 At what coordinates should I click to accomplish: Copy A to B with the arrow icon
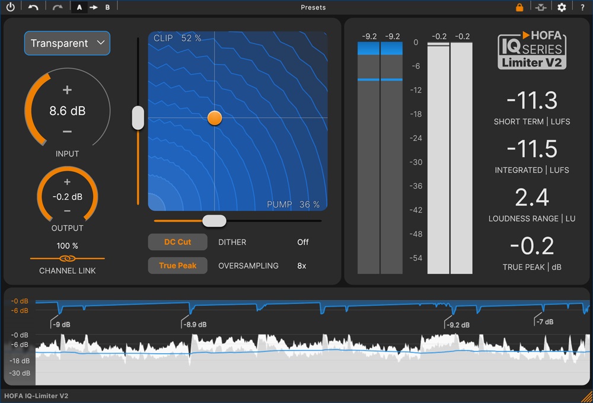coord(94,7)
